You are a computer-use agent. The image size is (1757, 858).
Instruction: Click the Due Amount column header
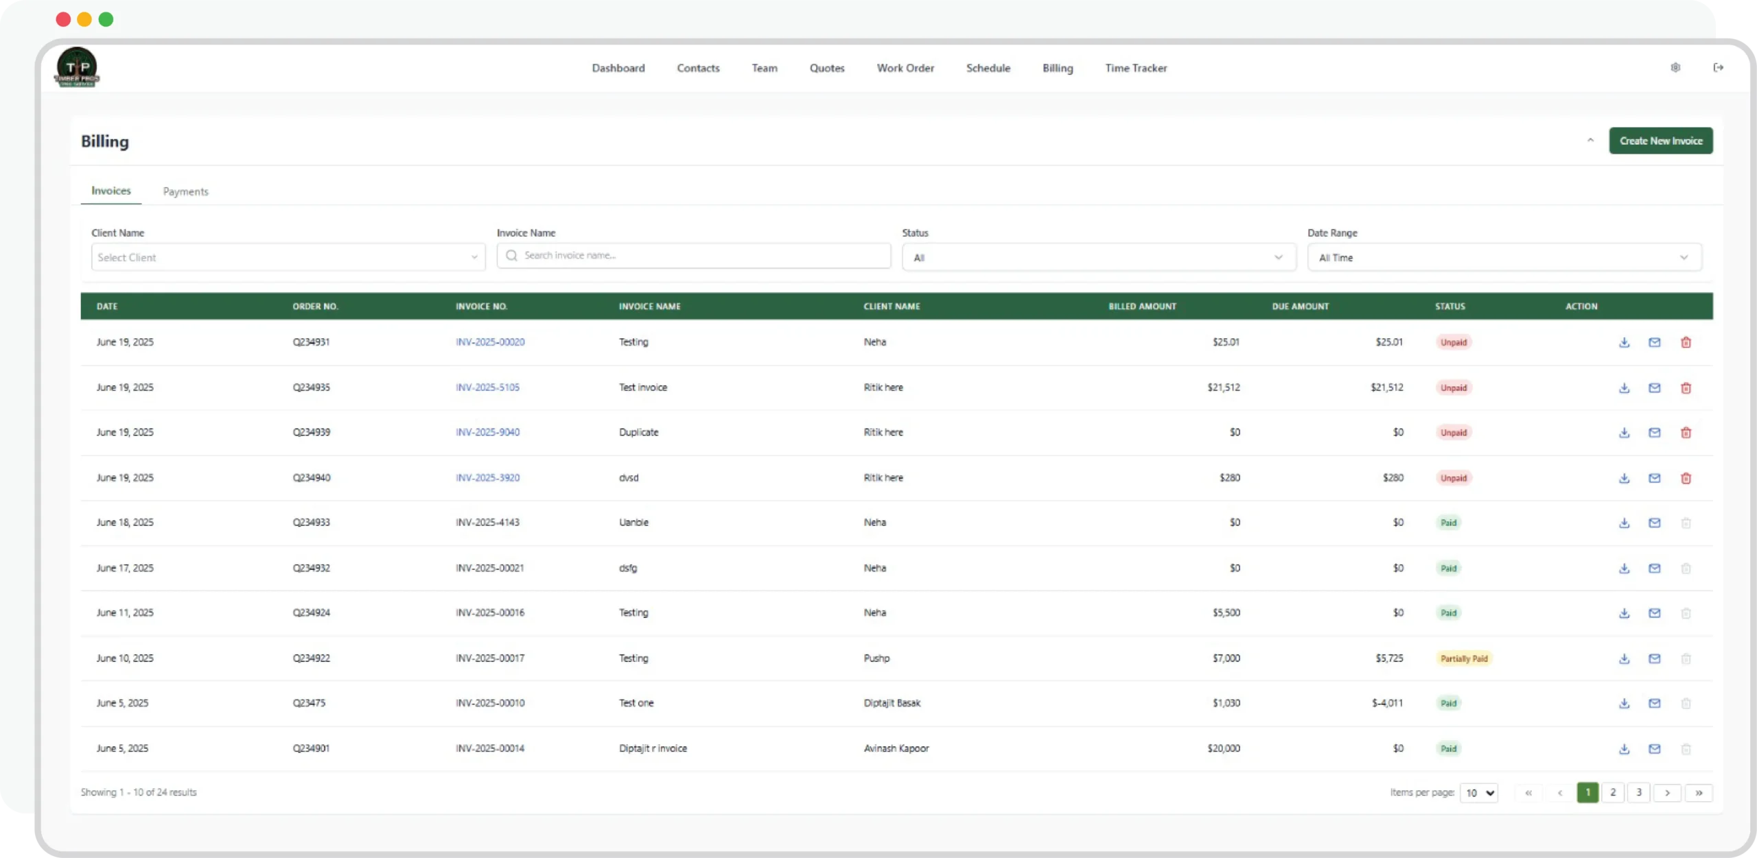(1300, 307)
